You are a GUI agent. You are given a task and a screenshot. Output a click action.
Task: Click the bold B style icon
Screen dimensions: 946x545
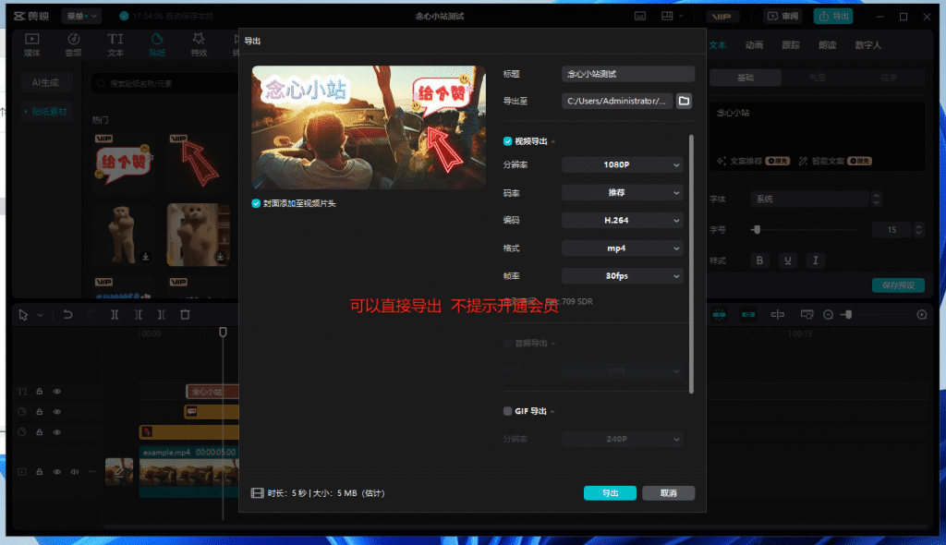(759, 260)
